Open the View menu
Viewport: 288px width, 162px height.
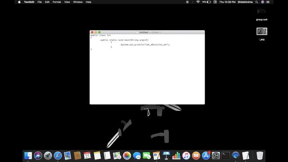click(x=67, y=2)
